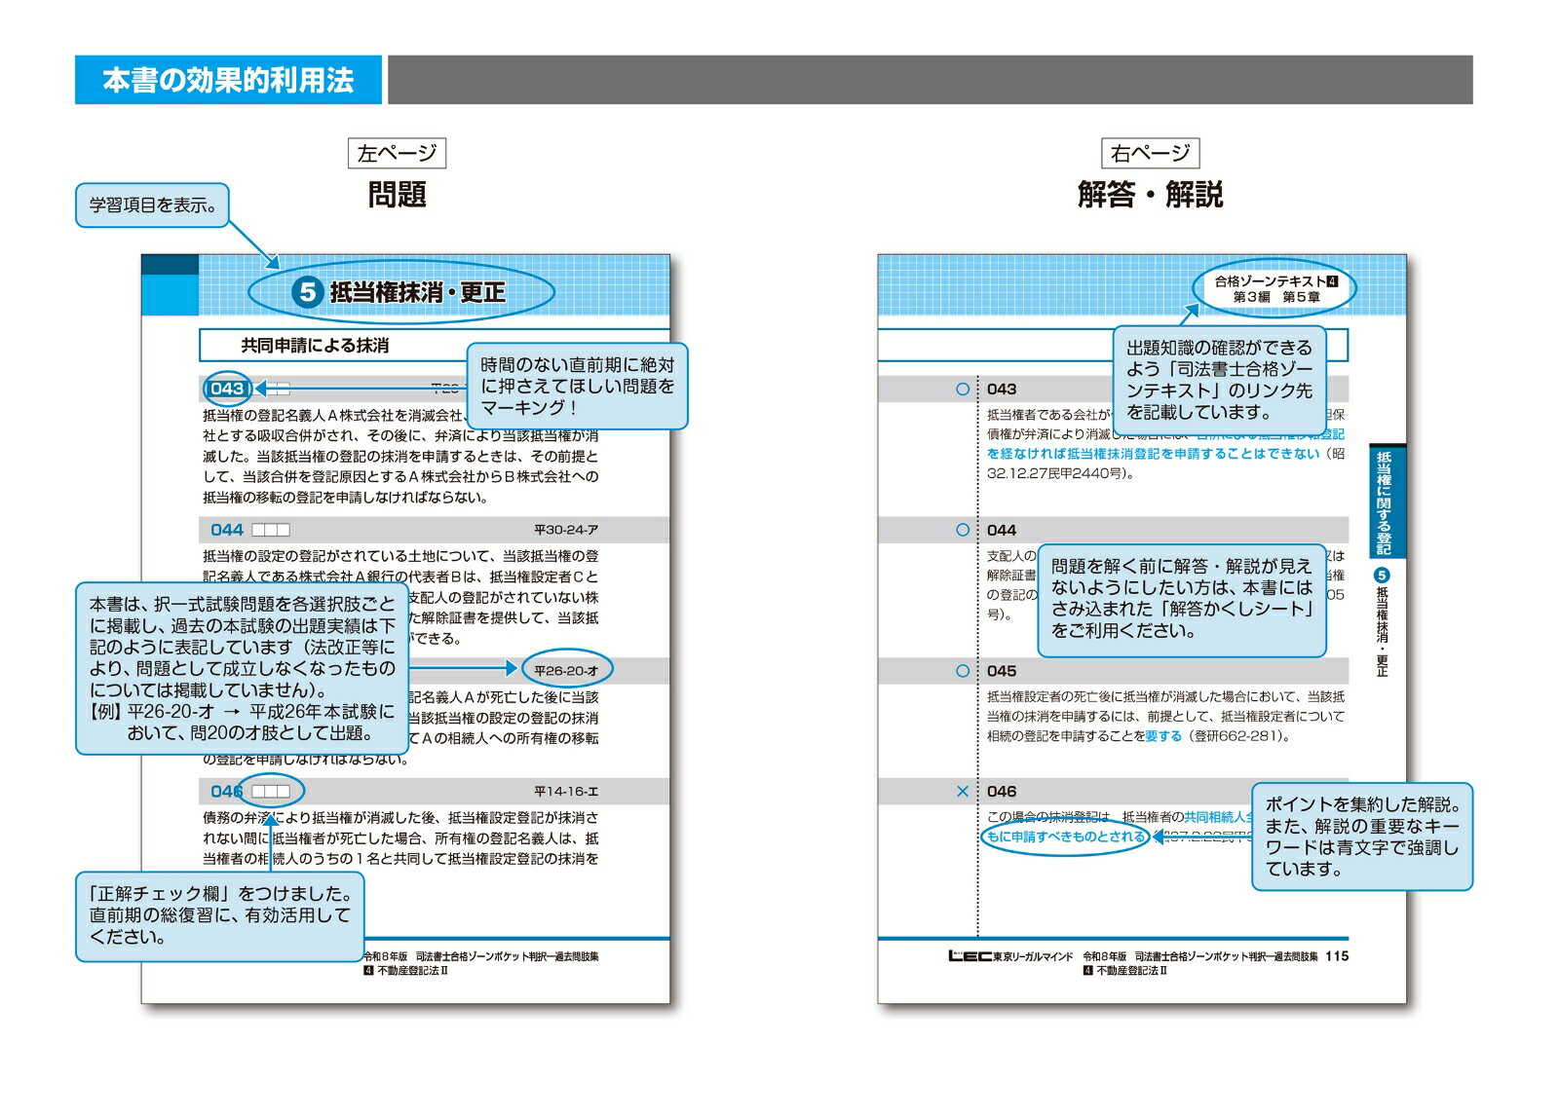This screenshot has height=1116, width=1559.
Task: Tick the first check box beside question 044
Action: click(x=258, y=530)
